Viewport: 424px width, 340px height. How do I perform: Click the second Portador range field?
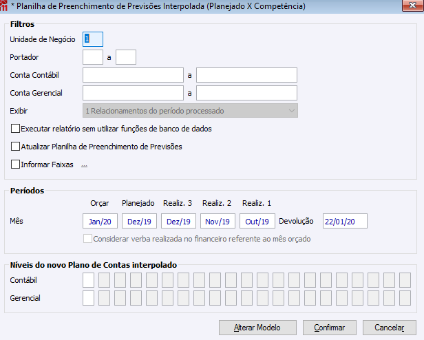(x=126, y=57)
